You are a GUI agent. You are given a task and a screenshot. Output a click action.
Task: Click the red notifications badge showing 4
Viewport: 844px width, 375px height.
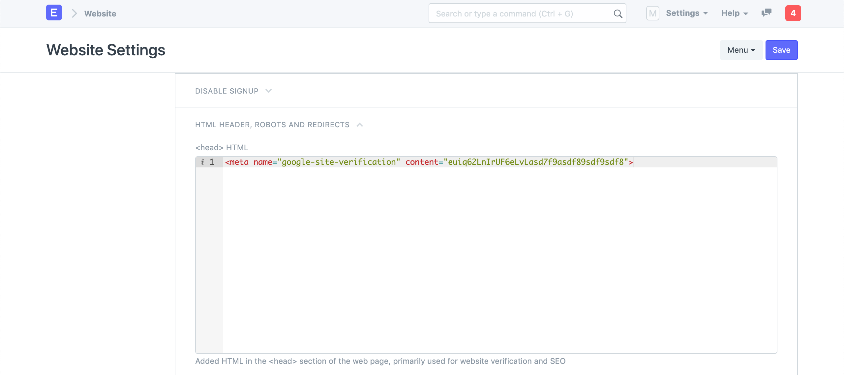793,13
